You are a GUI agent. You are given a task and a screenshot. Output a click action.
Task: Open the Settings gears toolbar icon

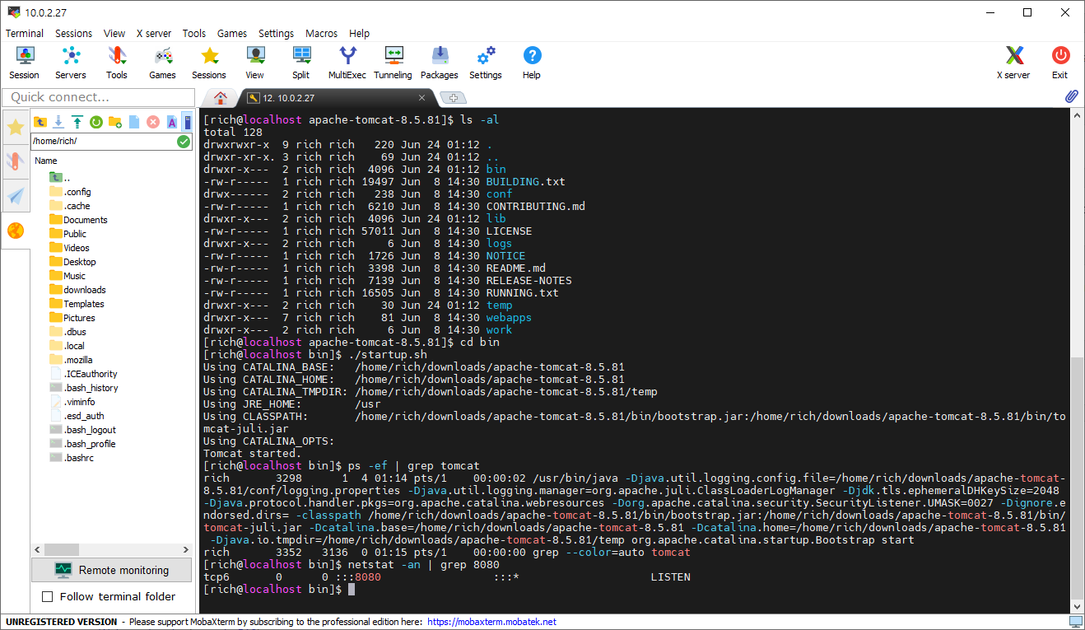[486, 63]
